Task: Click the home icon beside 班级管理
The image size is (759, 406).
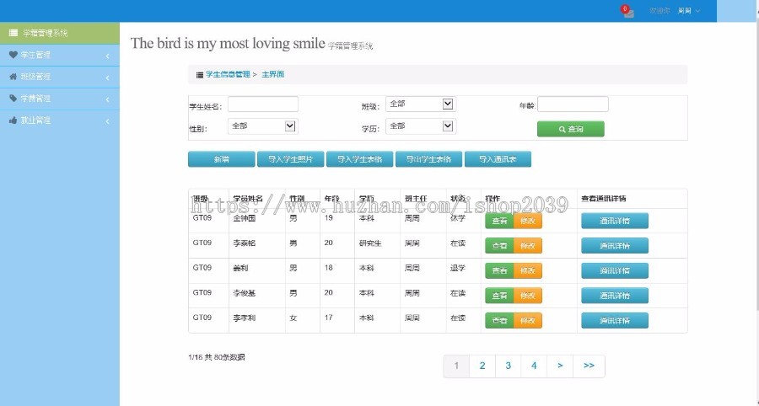Action: click(x=13, y=77)
